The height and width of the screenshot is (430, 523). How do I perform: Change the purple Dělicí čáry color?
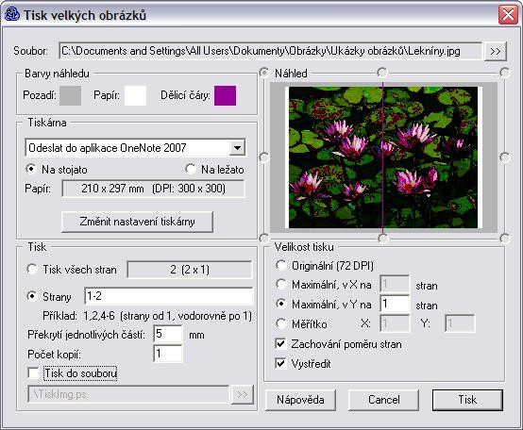225,95
